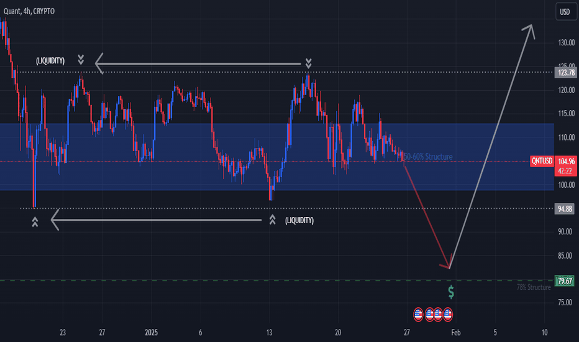Select the 94.88 price level label
This screenshot has width=579, height=342.
click(x=565, y=209)
